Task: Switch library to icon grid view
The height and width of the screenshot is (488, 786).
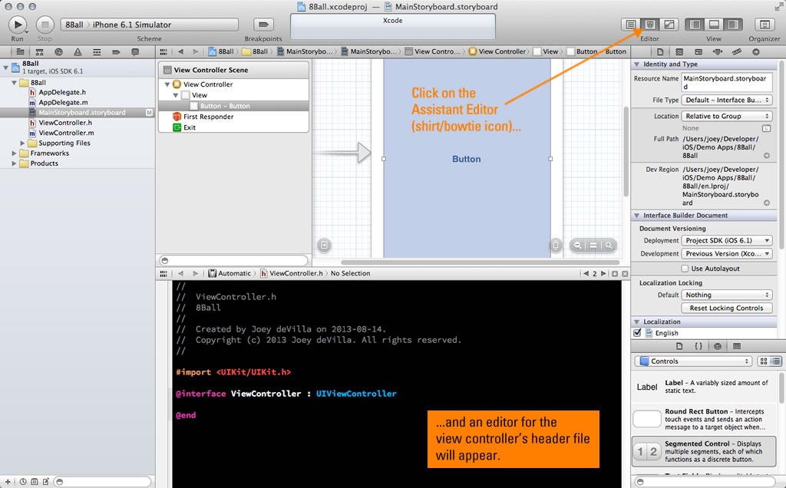Action: click(764, 361)
